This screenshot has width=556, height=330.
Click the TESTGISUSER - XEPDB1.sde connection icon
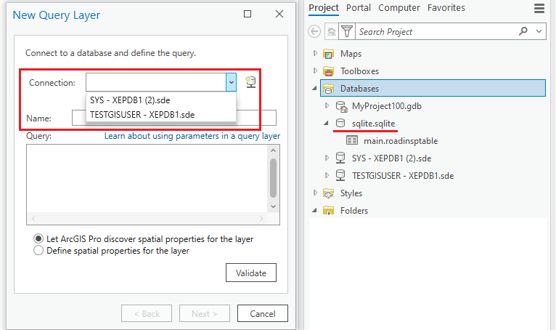pos(340,175)
